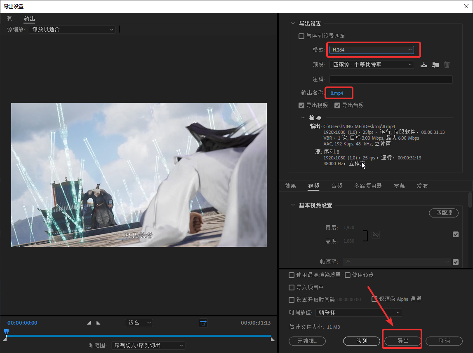This screenshot has width=473, height=353.
Task: Click the aspect ratio correction icon
Action: [x=203, y=323]
